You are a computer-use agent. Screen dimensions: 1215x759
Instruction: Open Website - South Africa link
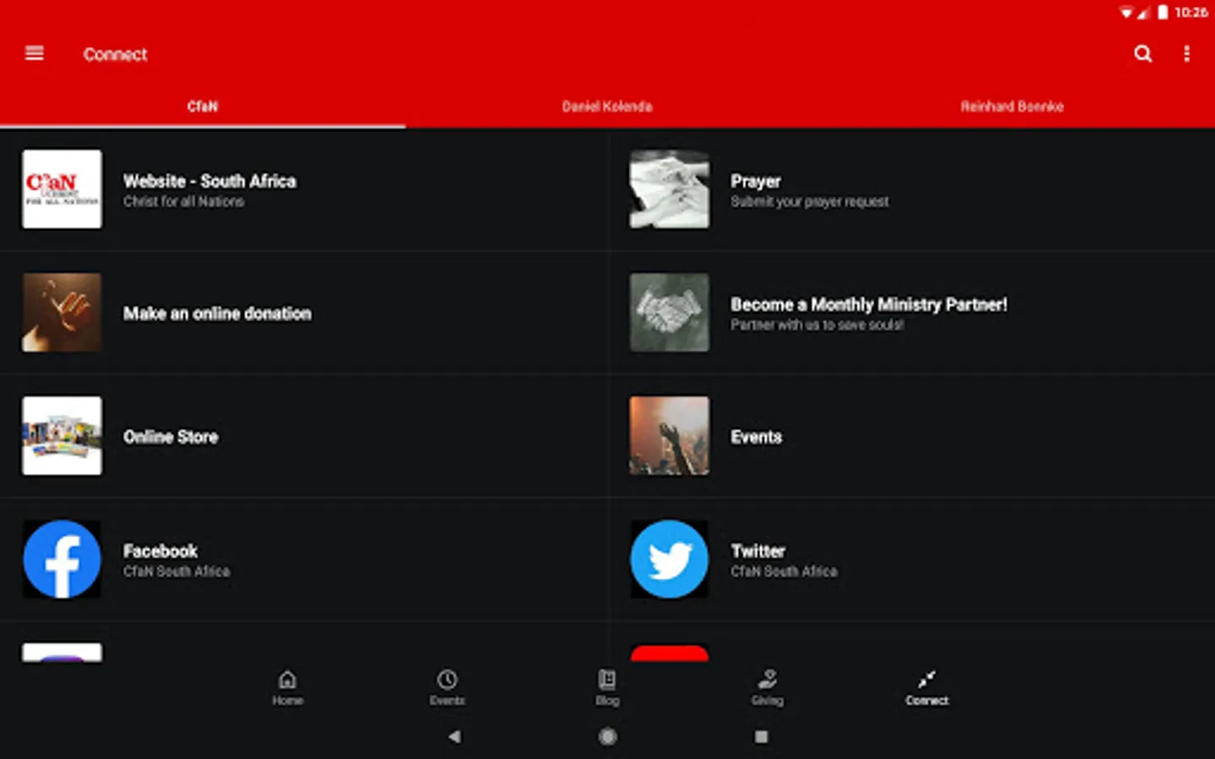pyautogui.click(x=304, y=189)
